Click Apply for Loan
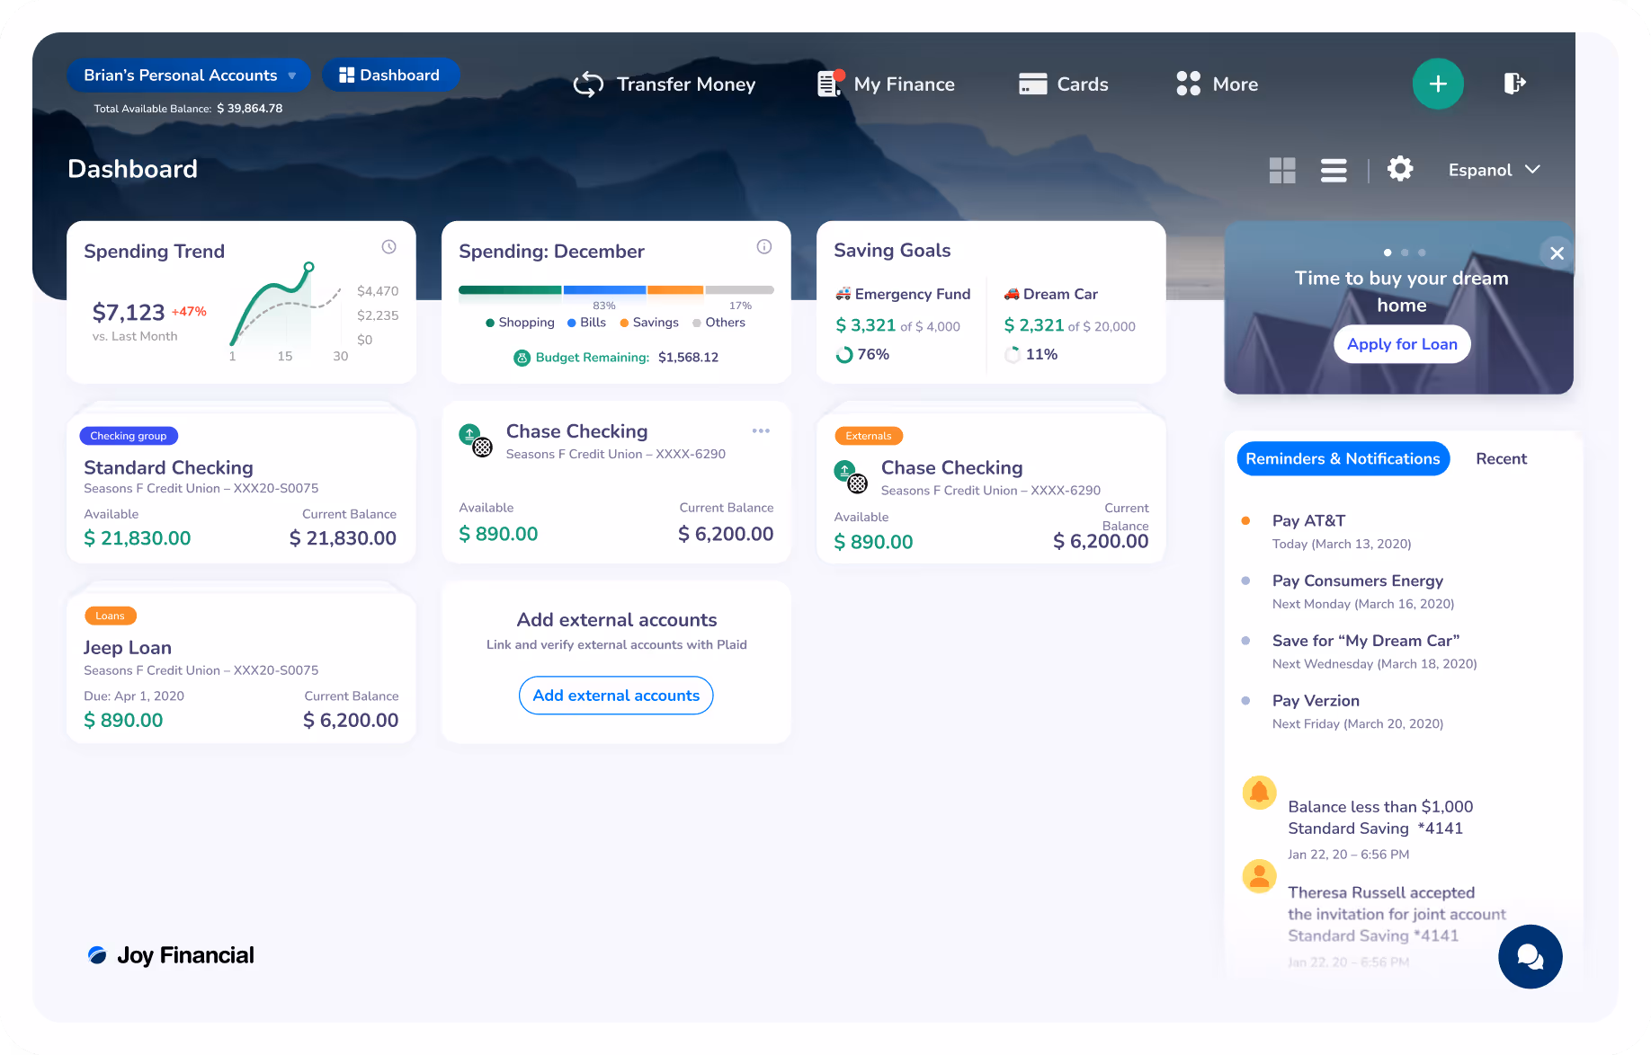Viewport: 1651px width, 1055px height. [x=1401, y=343]
